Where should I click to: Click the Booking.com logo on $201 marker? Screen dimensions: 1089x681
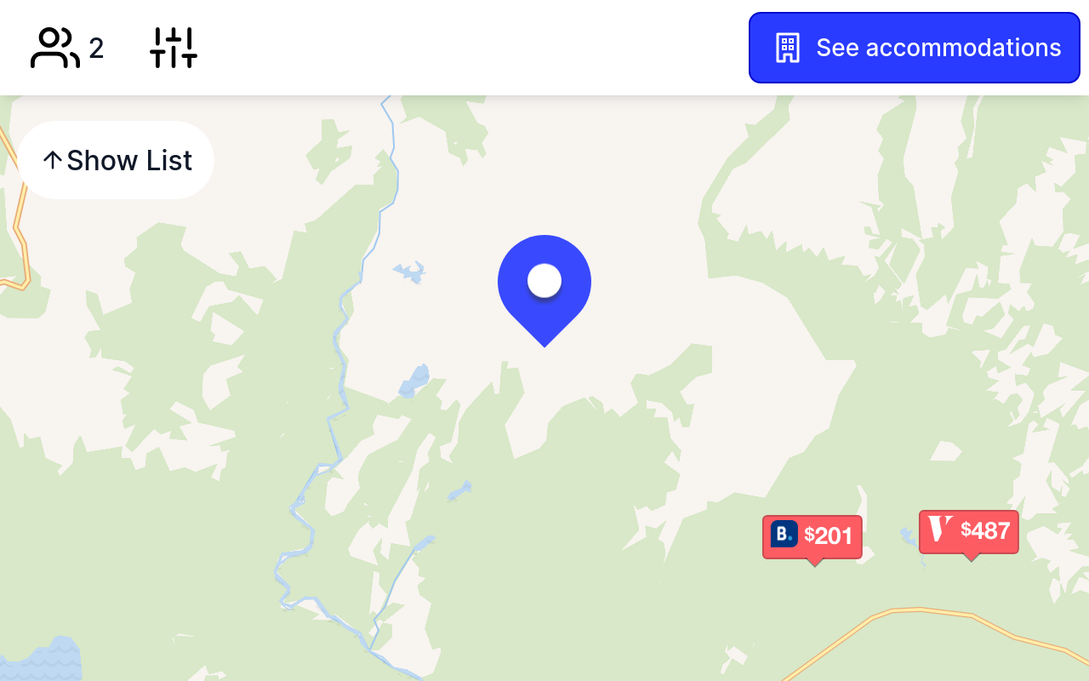tap(784, 535)
